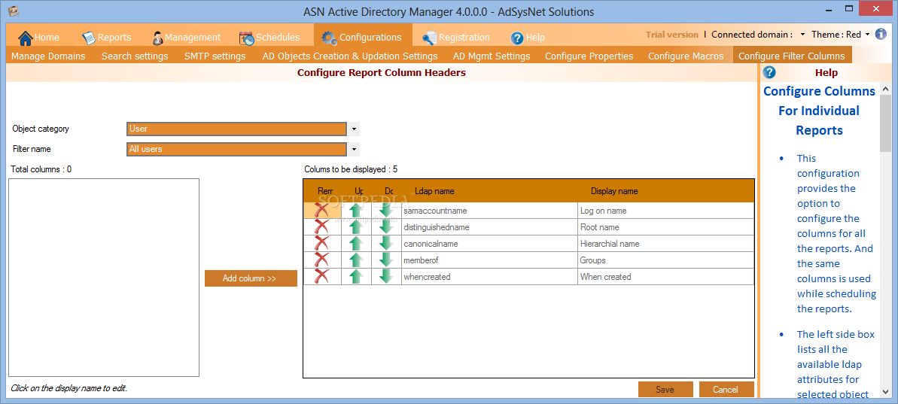Remove the whencreated column with red X

322,276
